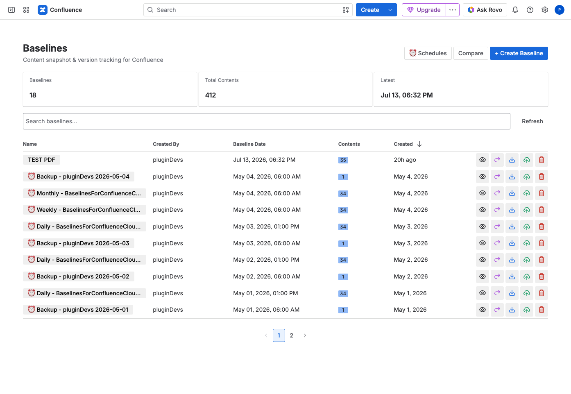The height and width of the screenshot is (394, 571).
Task: Go to Confluence home logo
Action: 60,10
